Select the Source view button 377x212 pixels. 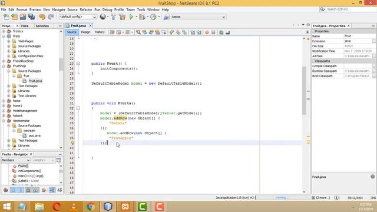pos(72,32)
